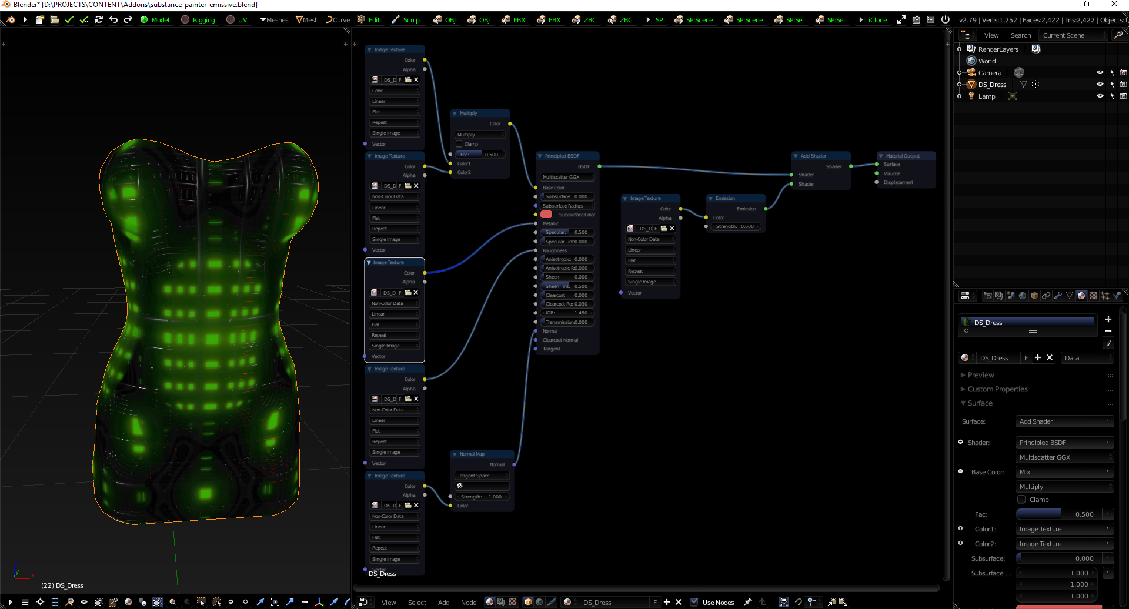Adjust Emission Strength 0.600 slider
Image resolution: width=1129 pixels, height=609 pixels.
735,226
